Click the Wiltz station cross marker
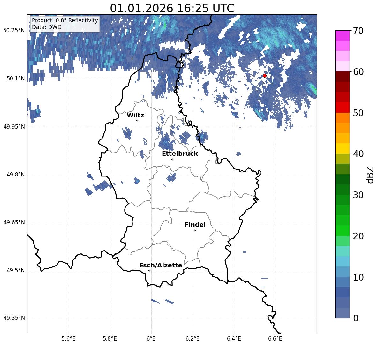 point(137,121)
